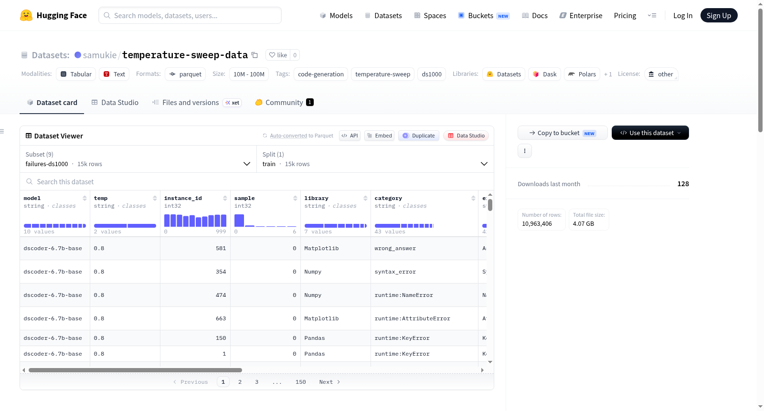Open the three-dot more options menu
Viewport: 764px width, 411px height.
tap(525, 151)
